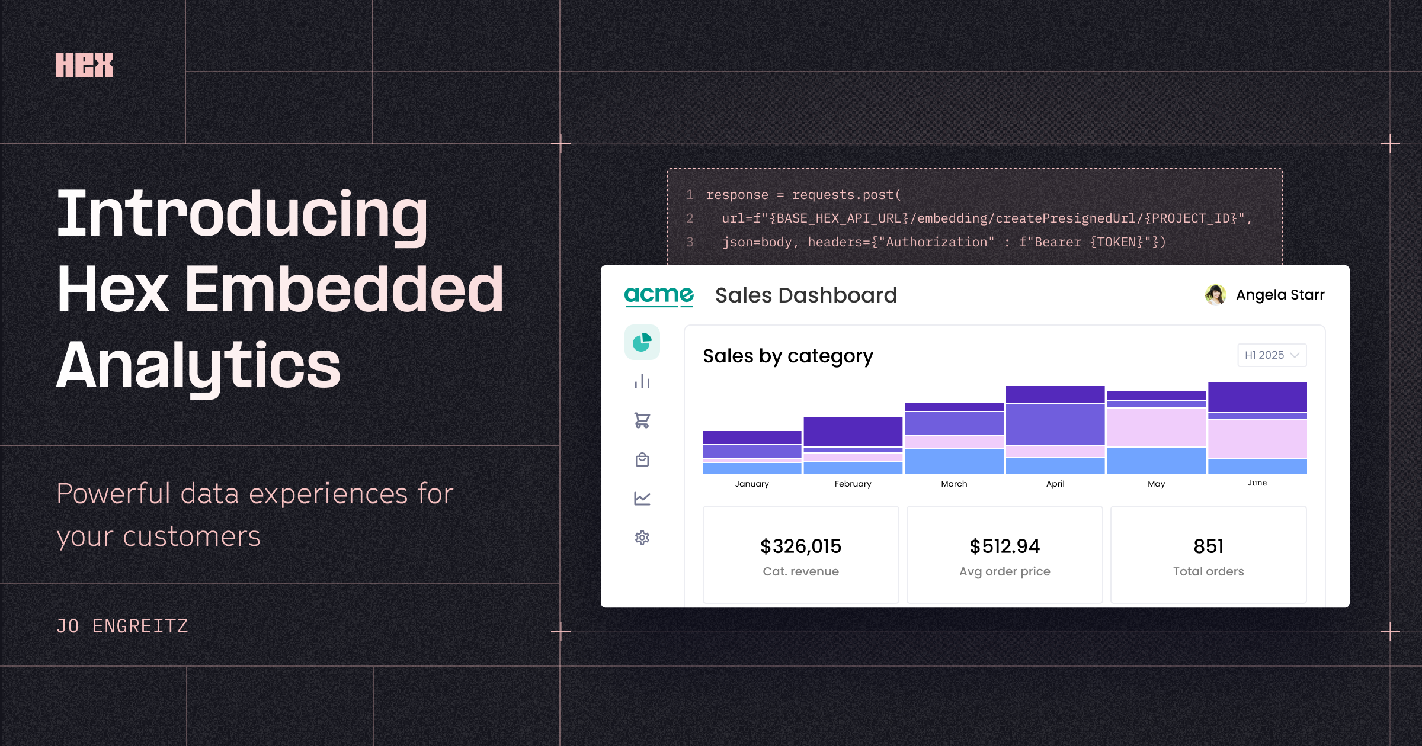Open the settings gear icon
This screenshot has height=746, width=1422.
click(x=642, y=538)
